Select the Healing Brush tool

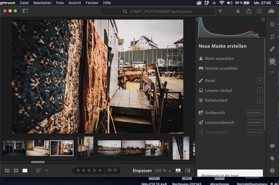272,49
